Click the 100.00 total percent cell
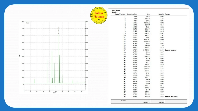Image resolution: width=198 pixels, height=111 pixels. [x=161, y=102]
